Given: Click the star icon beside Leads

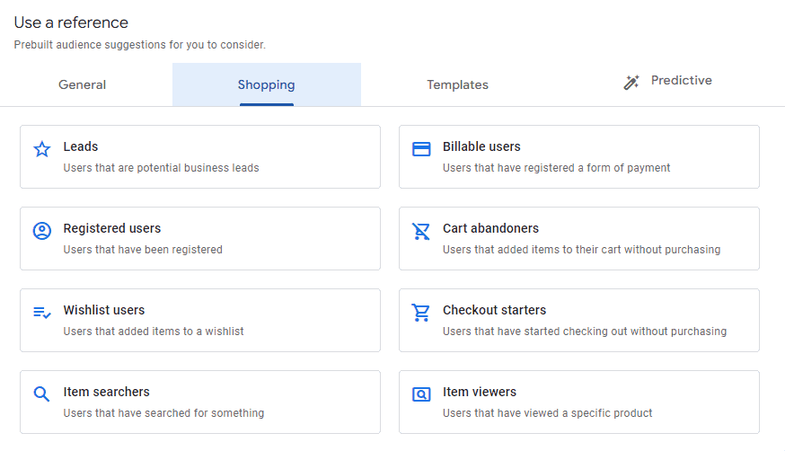Looking at the screenshot, I should click(42, 149).
